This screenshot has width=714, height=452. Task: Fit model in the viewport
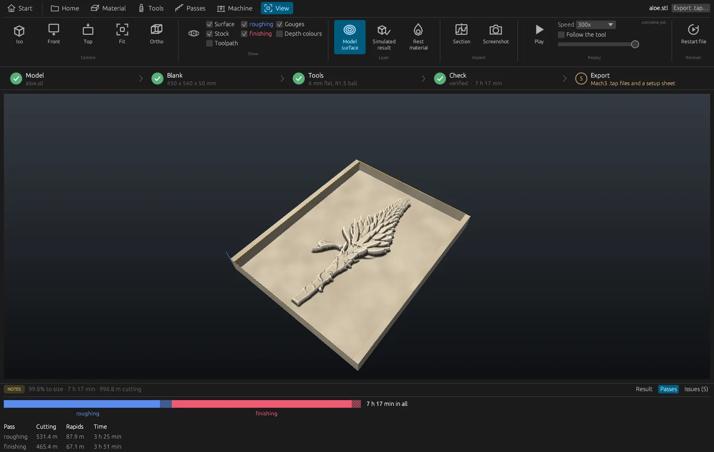[x=122, y=34]
